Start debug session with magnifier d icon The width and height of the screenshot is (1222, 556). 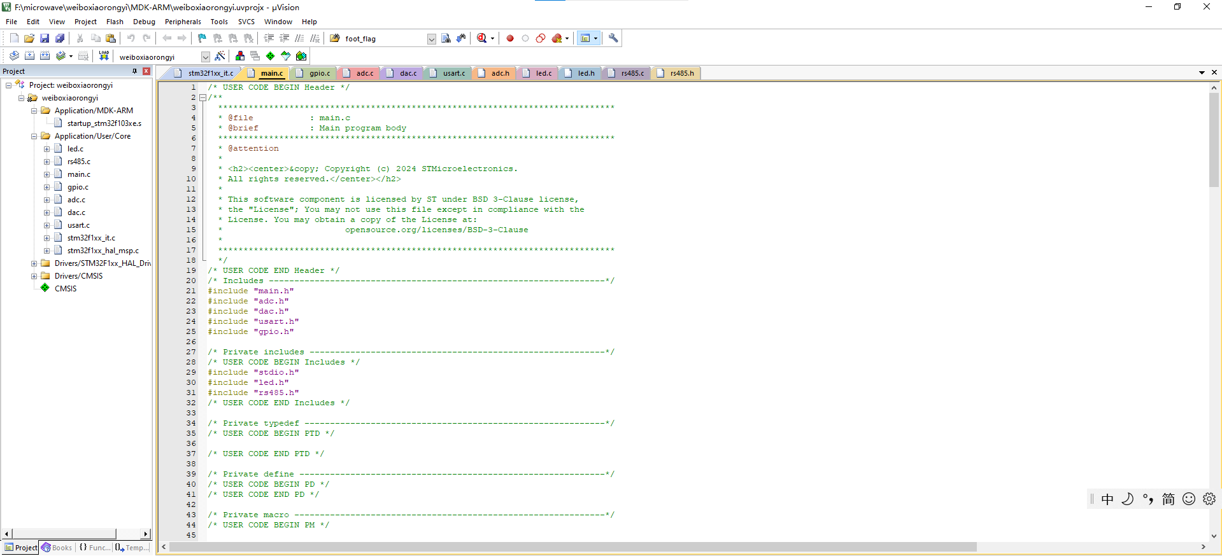tap(482, 38)
